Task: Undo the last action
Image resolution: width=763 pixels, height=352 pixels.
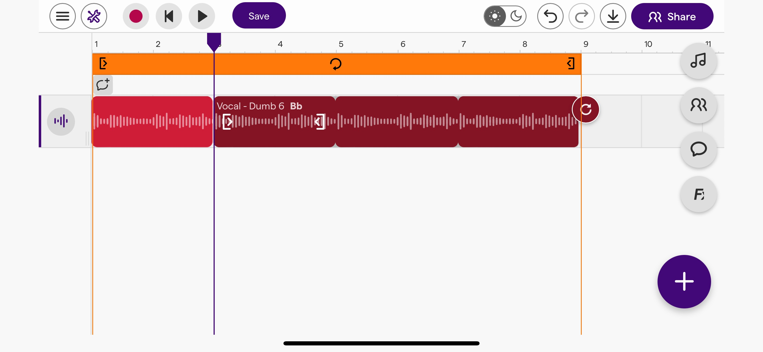Action: click(550, 16)
